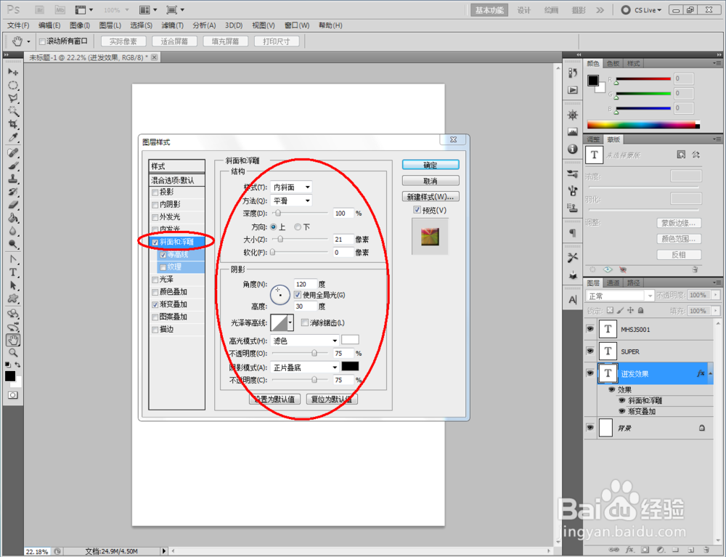Switch to the 色板 tab
Viewport: 726px width, 557px height.
point(613,63)
